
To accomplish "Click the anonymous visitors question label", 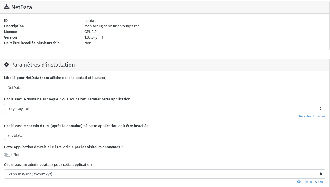I will click(63, 147).
